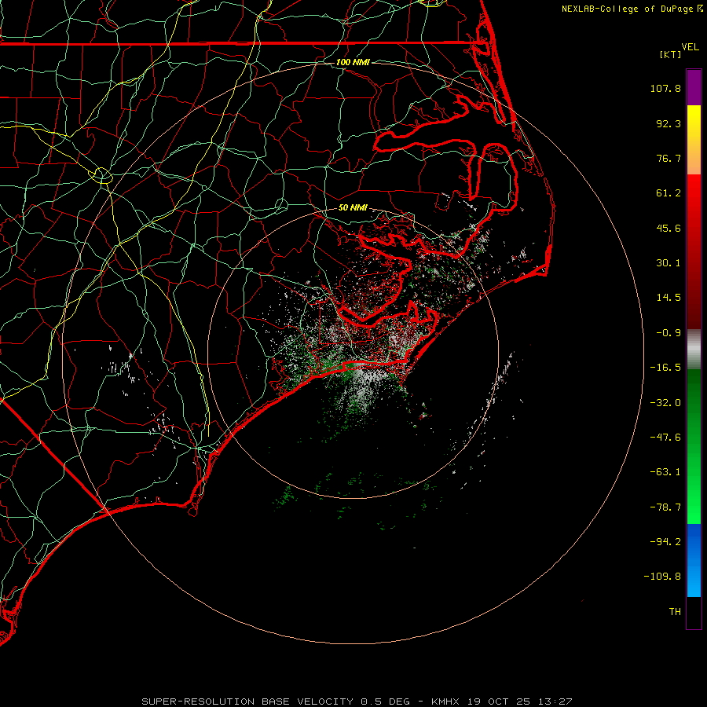Click the purple segment of the color bar
707x707 pixels.
pyautogui.click(x=694, y=87)
